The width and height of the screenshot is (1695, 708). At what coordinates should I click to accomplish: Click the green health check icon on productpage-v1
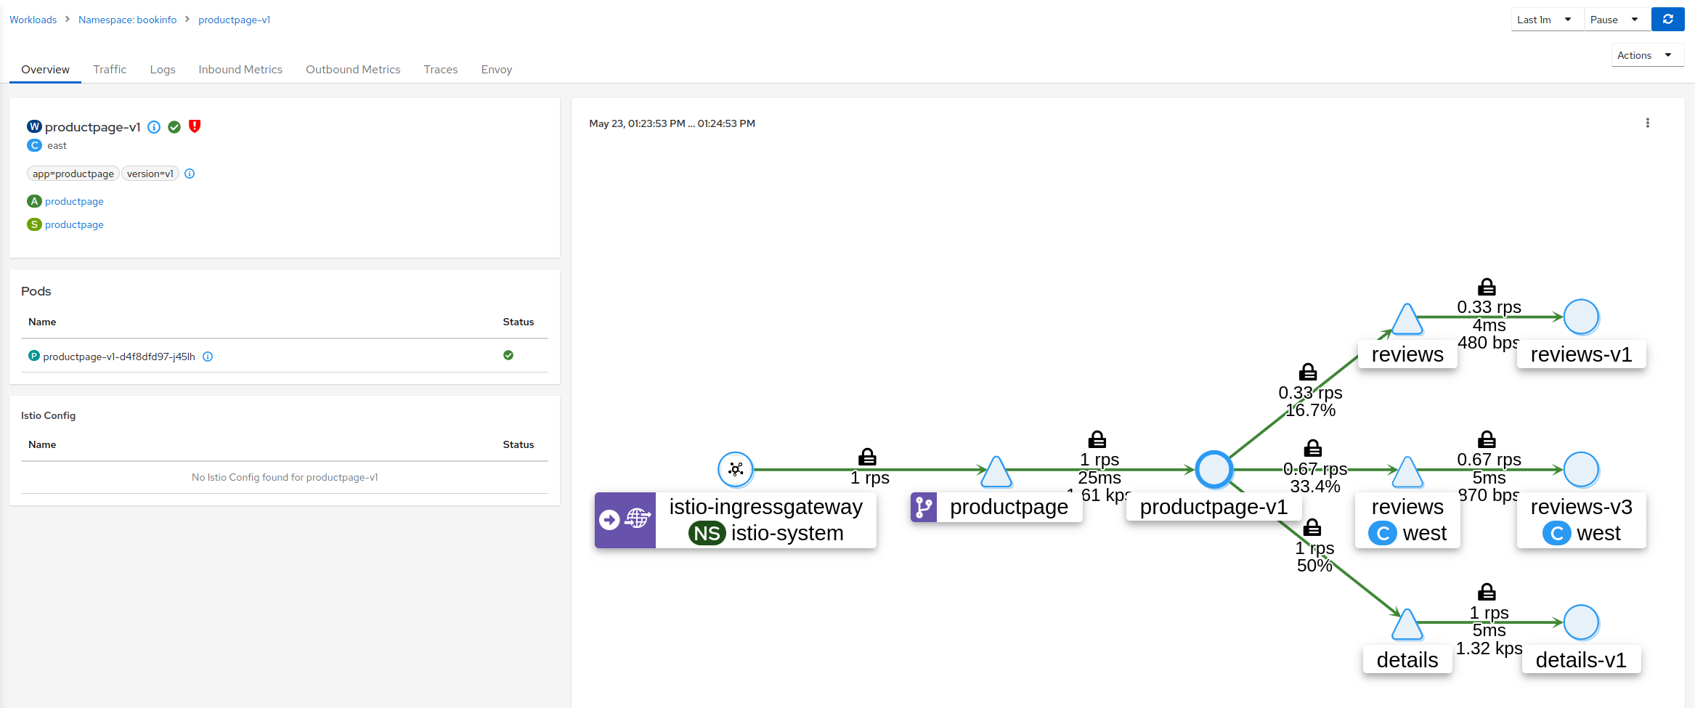pos(174,126)
